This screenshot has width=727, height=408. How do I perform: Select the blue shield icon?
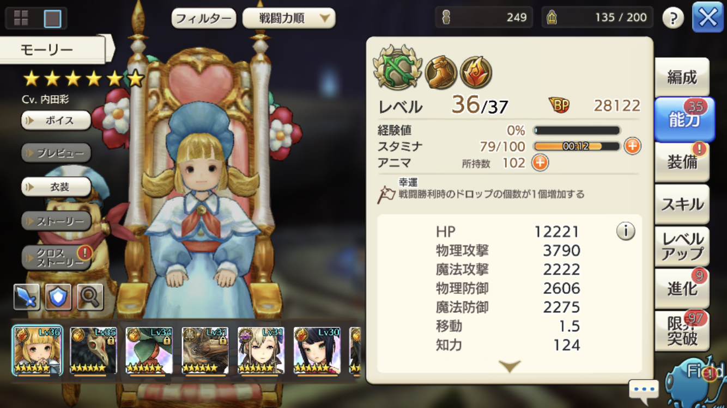point(58,296)
